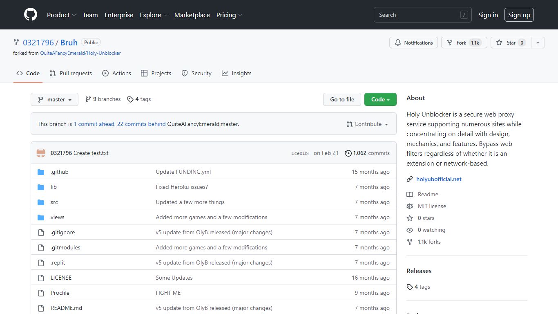558x314 pixels.
Task: Open the Product dropdown menu
Action: click(x=61, y=15)
